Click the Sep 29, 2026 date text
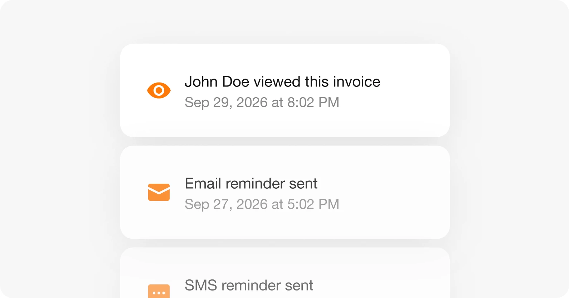Image resolution: width=569 pixels, height=298 pixels. pyautogui.click(x=226, y=103)
